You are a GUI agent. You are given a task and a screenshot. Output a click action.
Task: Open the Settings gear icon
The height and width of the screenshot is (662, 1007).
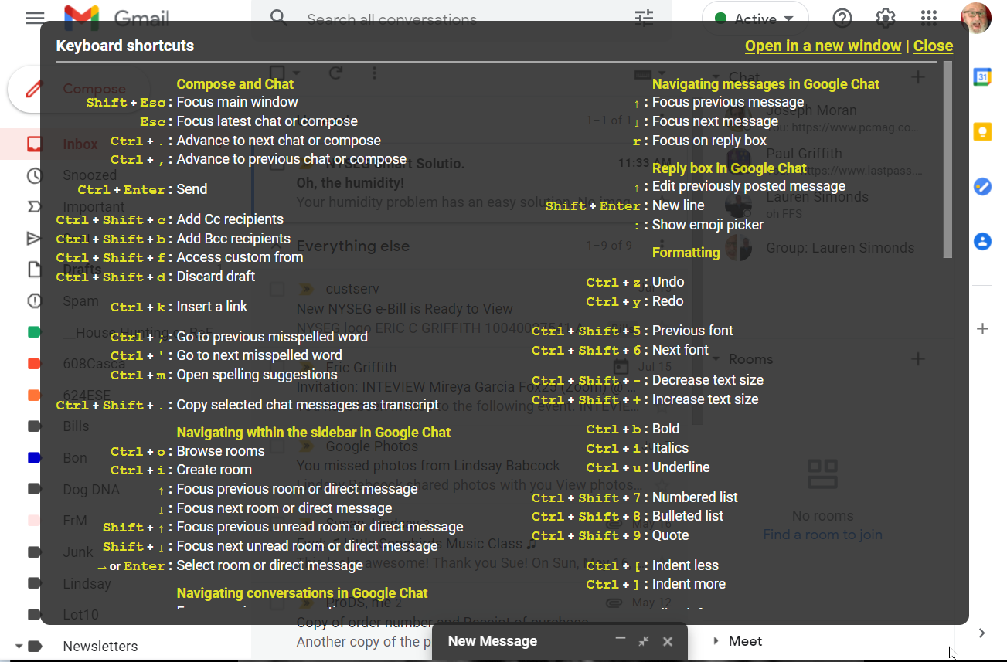[886, 18]
